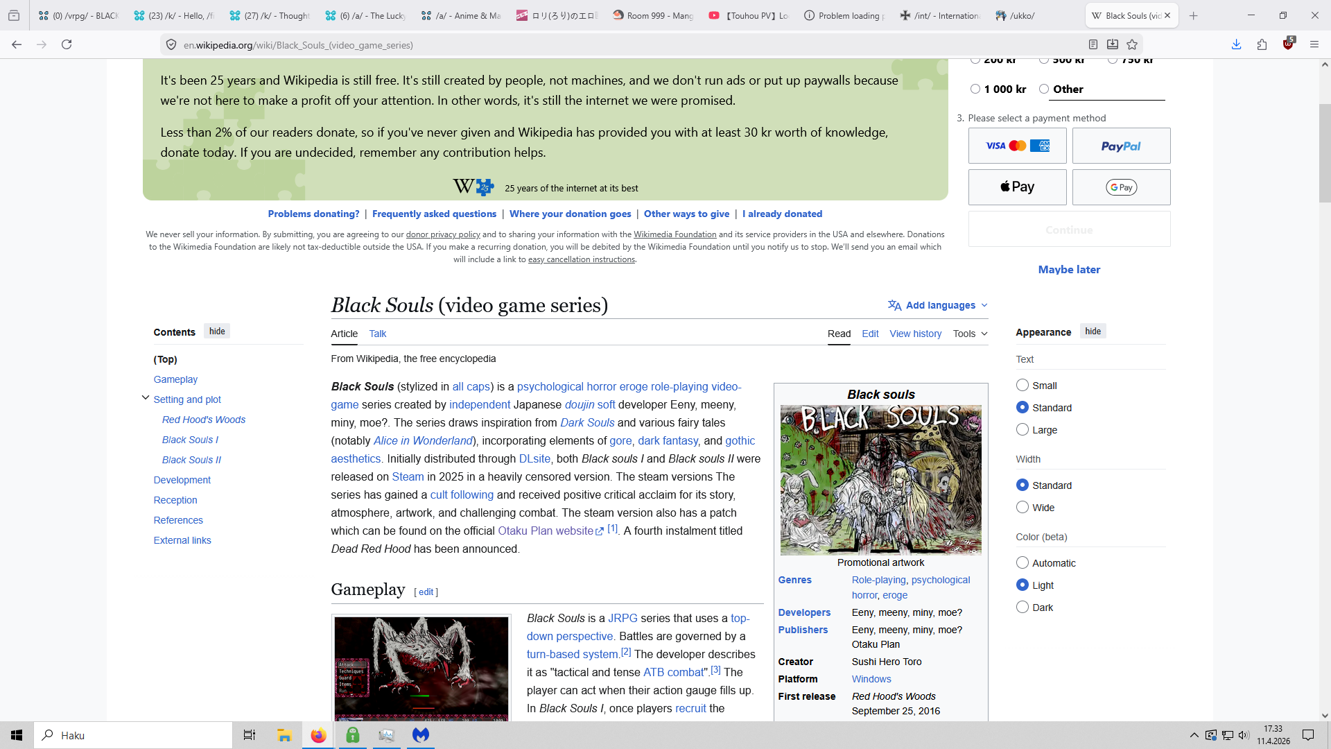
Task: Open the Add languages dropdown
Action: click(x=938, y=305)
